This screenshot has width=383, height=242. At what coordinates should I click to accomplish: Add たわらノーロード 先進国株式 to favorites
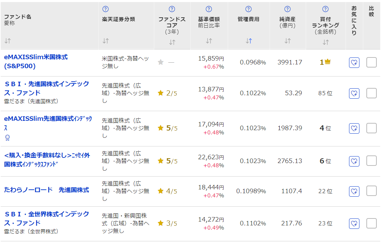click(x=354, y=191)
